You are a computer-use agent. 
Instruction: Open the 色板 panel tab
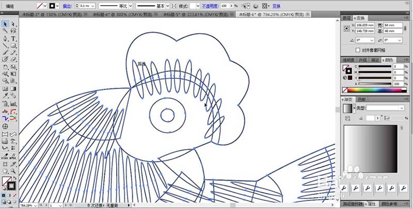tap(362, 100)
